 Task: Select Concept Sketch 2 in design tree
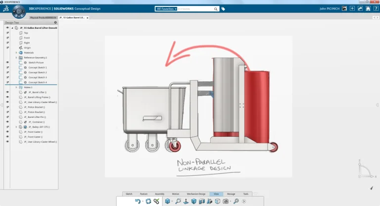coord(38,72)
